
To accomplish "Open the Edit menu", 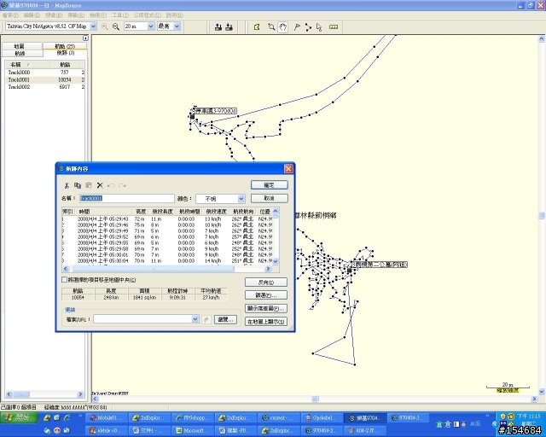I will 32,15.
